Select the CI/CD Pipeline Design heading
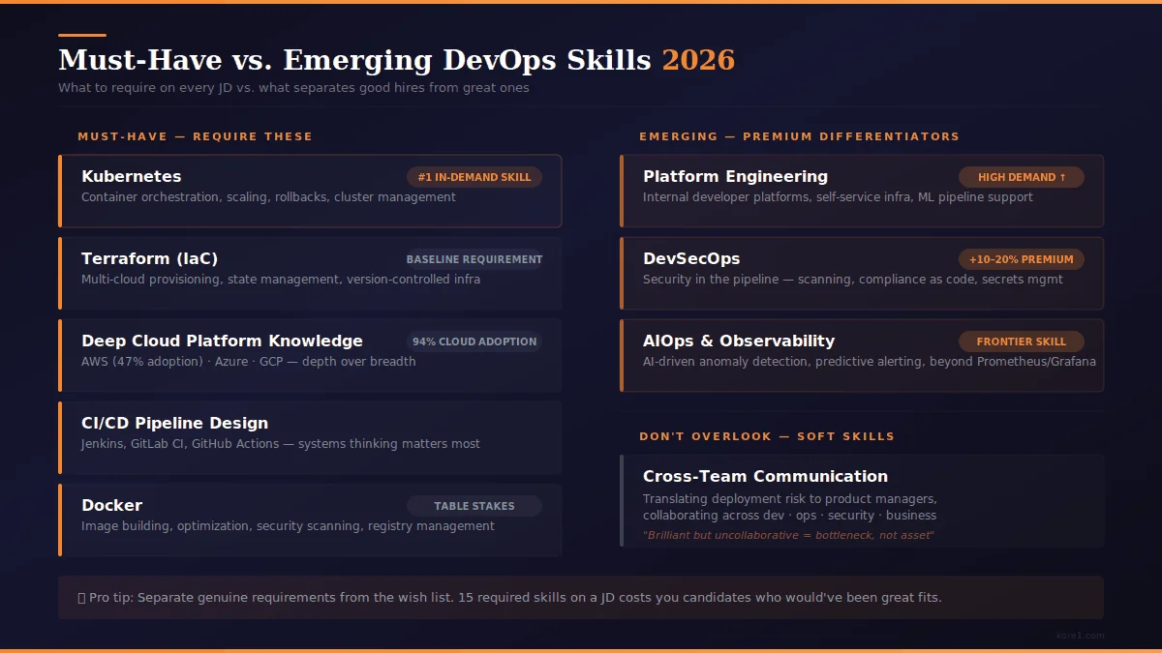Screen dimensions: 1162x653 pyautogui.click(x=173, y=423)
